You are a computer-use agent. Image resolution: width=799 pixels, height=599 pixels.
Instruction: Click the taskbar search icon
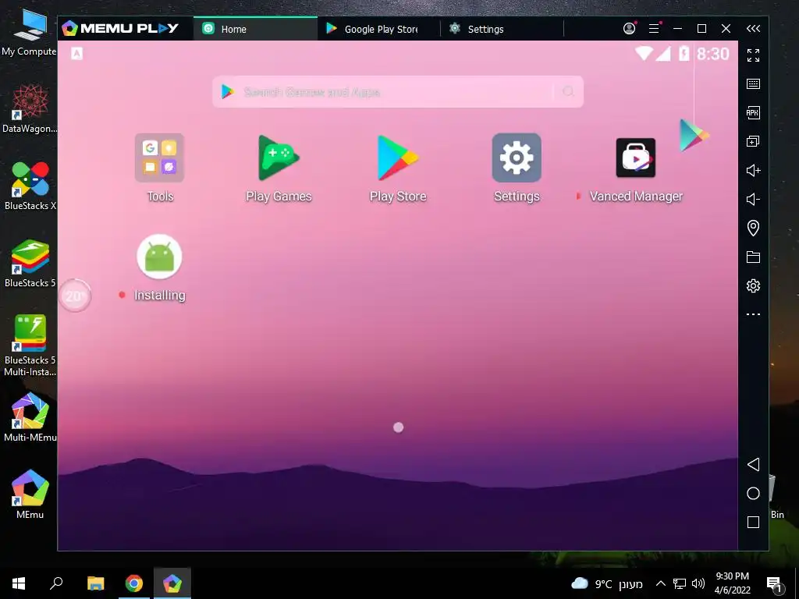coord(56,583)
